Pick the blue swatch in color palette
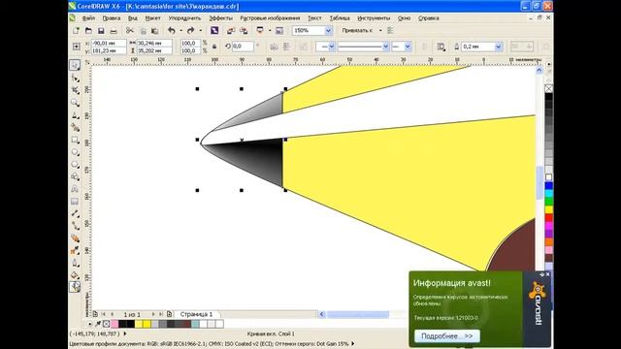 coord(548,185)
